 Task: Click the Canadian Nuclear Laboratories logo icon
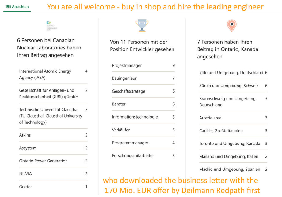51,26
